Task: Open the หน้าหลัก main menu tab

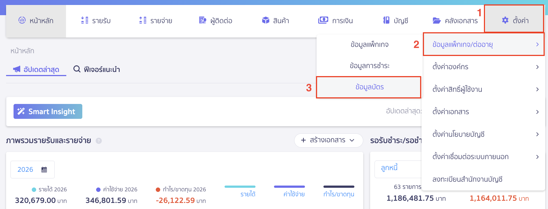Action: pyautogui.click(x=36, y=21)
